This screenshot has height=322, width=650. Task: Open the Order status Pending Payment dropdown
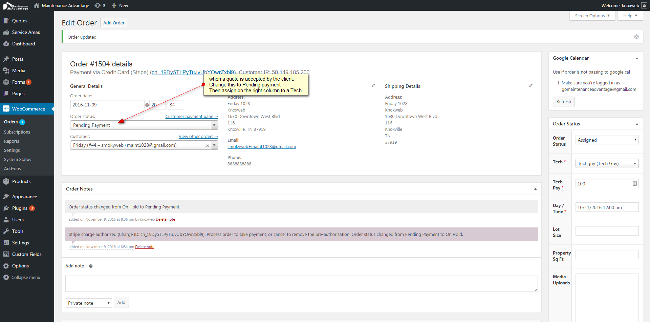point(144,125)
